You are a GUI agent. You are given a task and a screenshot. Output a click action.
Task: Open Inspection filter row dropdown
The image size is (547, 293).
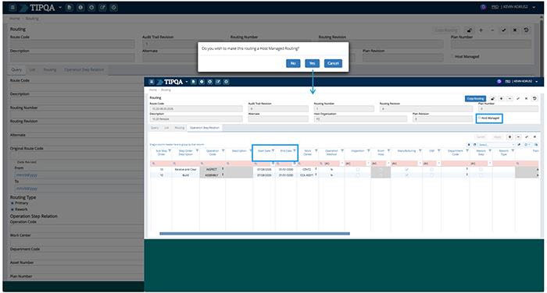368,163
